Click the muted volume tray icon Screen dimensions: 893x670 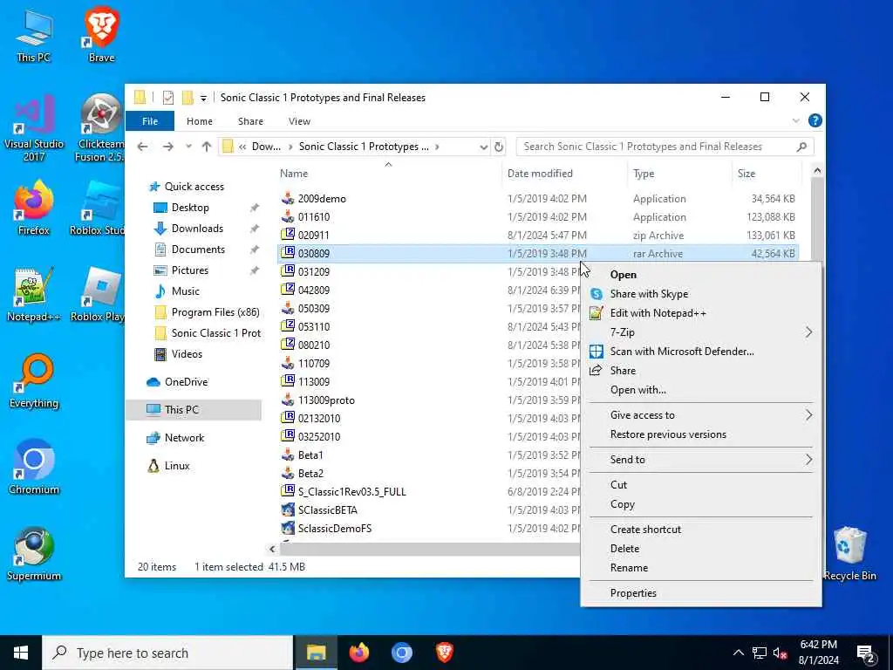coord(781,653)
